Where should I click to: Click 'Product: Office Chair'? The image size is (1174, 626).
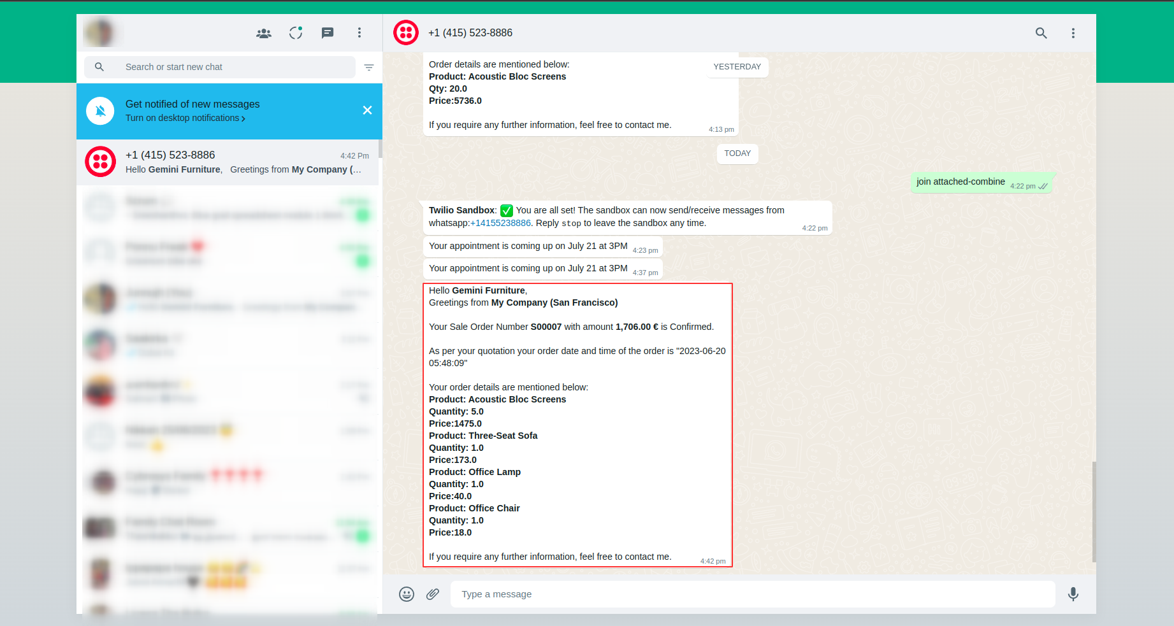474,509
